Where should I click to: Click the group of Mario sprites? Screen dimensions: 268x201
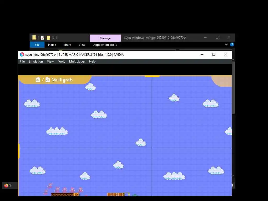point(63,188)
